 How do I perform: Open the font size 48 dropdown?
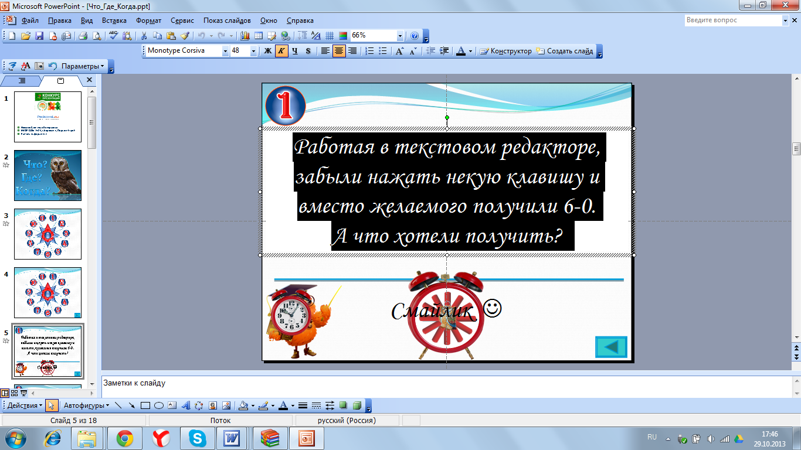click(253, 51)
